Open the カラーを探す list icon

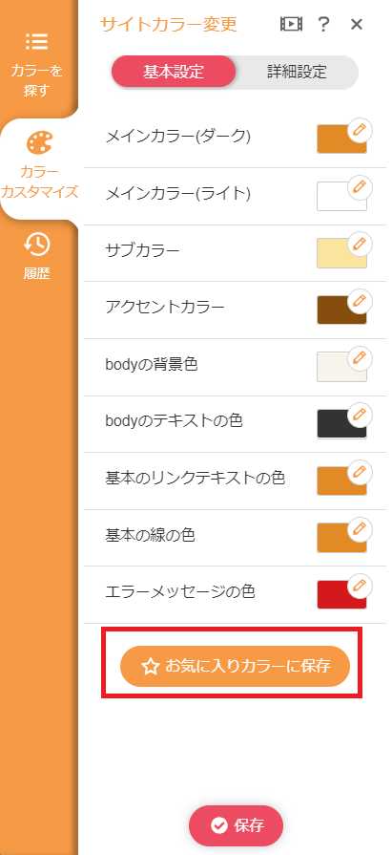[37, 41]
